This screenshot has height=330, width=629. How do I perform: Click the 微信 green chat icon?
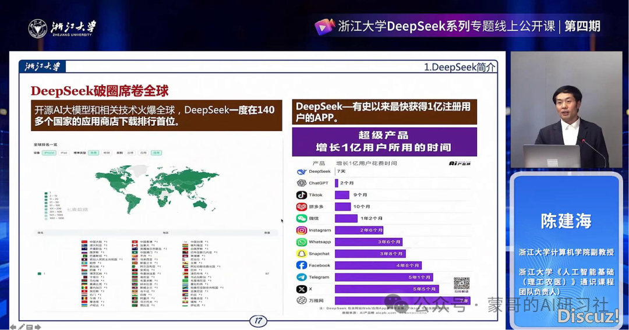[301, 218]
